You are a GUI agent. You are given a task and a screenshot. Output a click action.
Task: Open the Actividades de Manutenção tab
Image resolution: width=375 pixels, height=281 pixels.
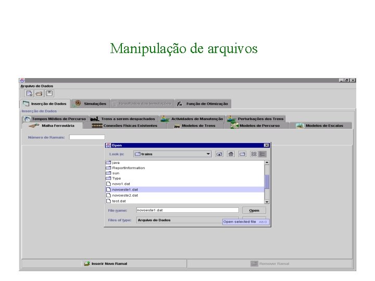pos(192,119)
